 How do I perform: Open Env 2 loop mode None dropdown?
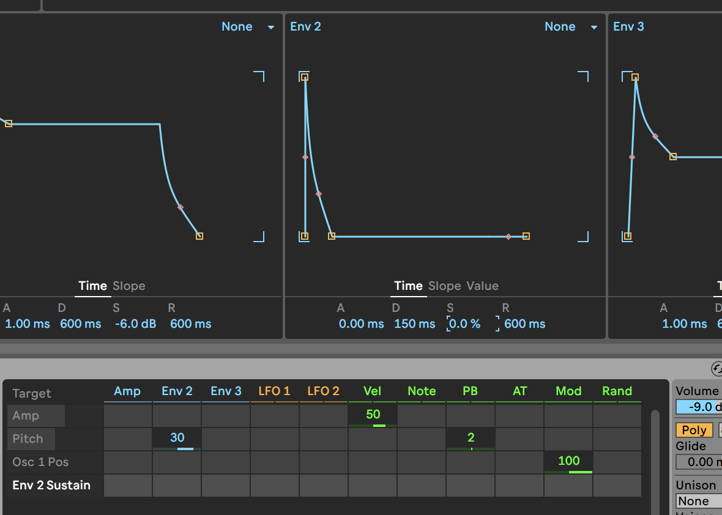point(570,27)
